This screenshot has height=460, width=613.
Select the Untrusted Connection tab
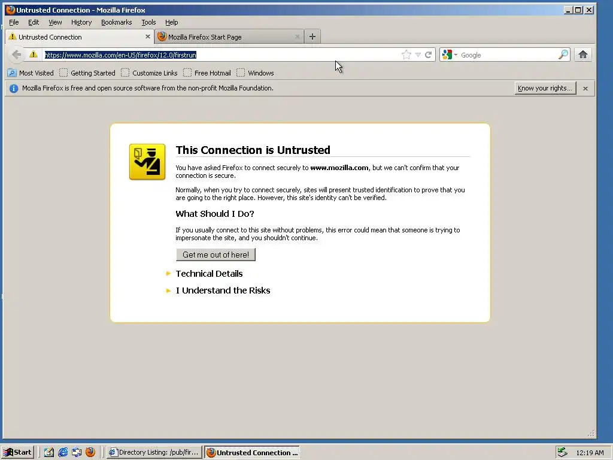coord(80,37)
